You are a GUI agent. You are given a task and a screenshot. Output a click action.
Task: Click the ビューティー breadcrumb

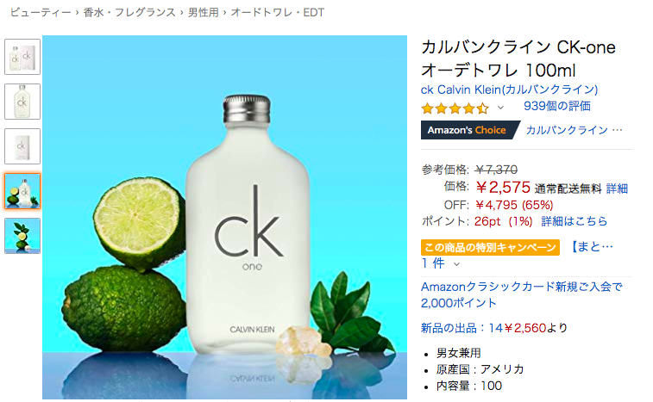point(41,12)
